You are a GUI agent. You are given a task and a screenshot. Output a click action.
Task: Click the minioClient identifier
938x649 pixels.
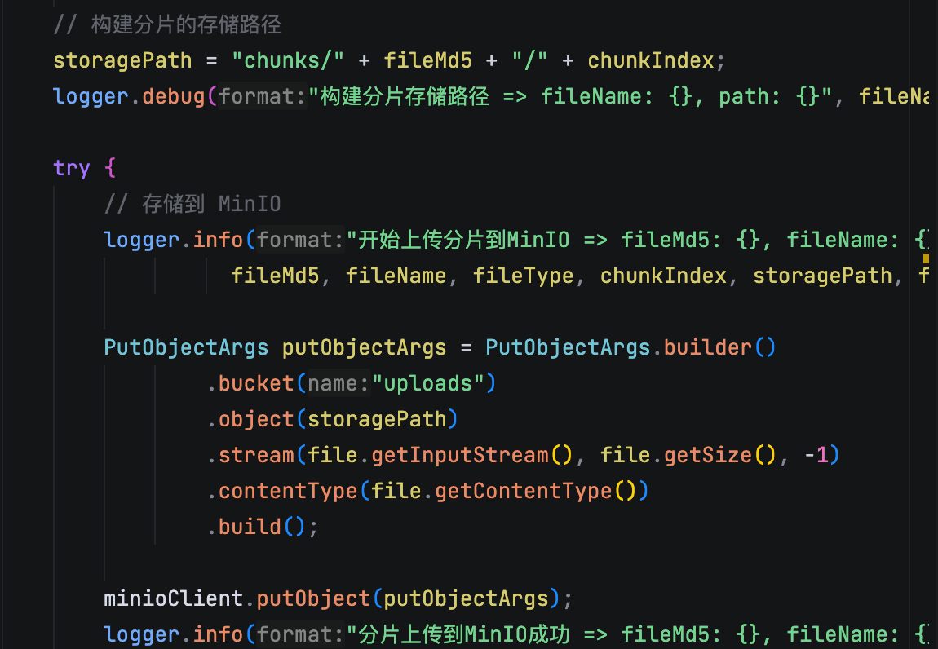pos(174,598)
